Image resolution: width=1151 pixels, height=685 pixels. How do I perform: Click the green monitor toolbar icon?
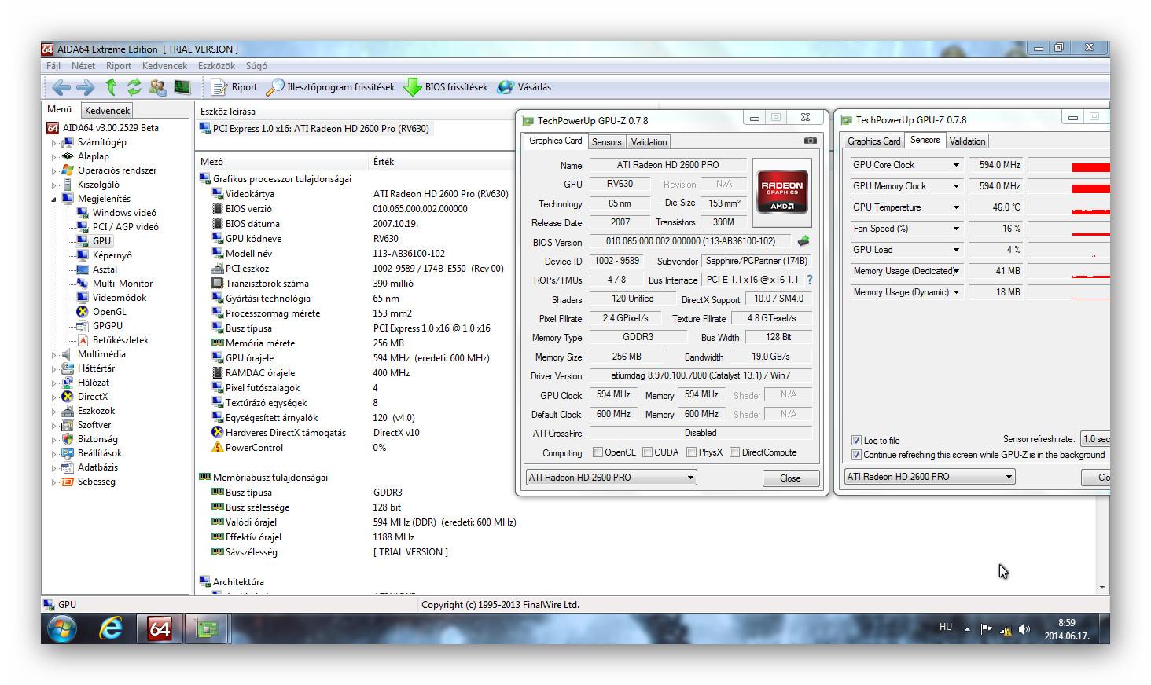pos(182,87)
